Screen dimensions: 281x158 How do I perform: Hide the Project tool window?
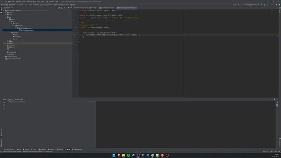[x=71, y=8]
